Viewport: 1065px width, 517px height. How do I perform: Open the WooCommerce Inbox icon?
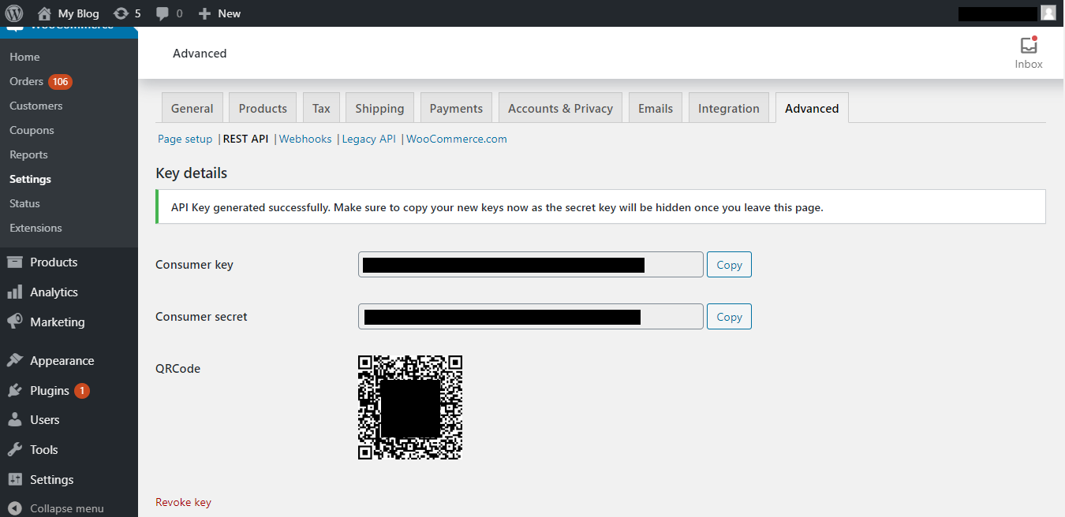point(1028,46)
